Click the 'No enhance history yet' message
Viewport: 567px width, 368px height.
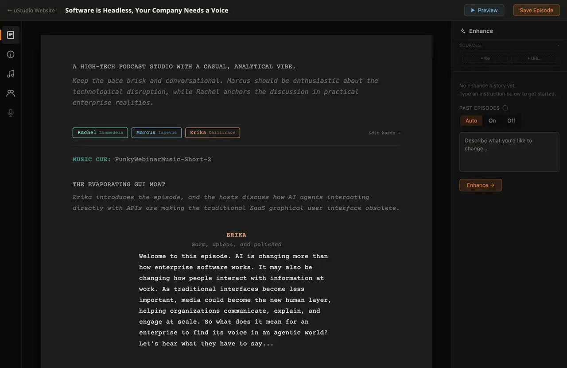[x=488, y=86]
